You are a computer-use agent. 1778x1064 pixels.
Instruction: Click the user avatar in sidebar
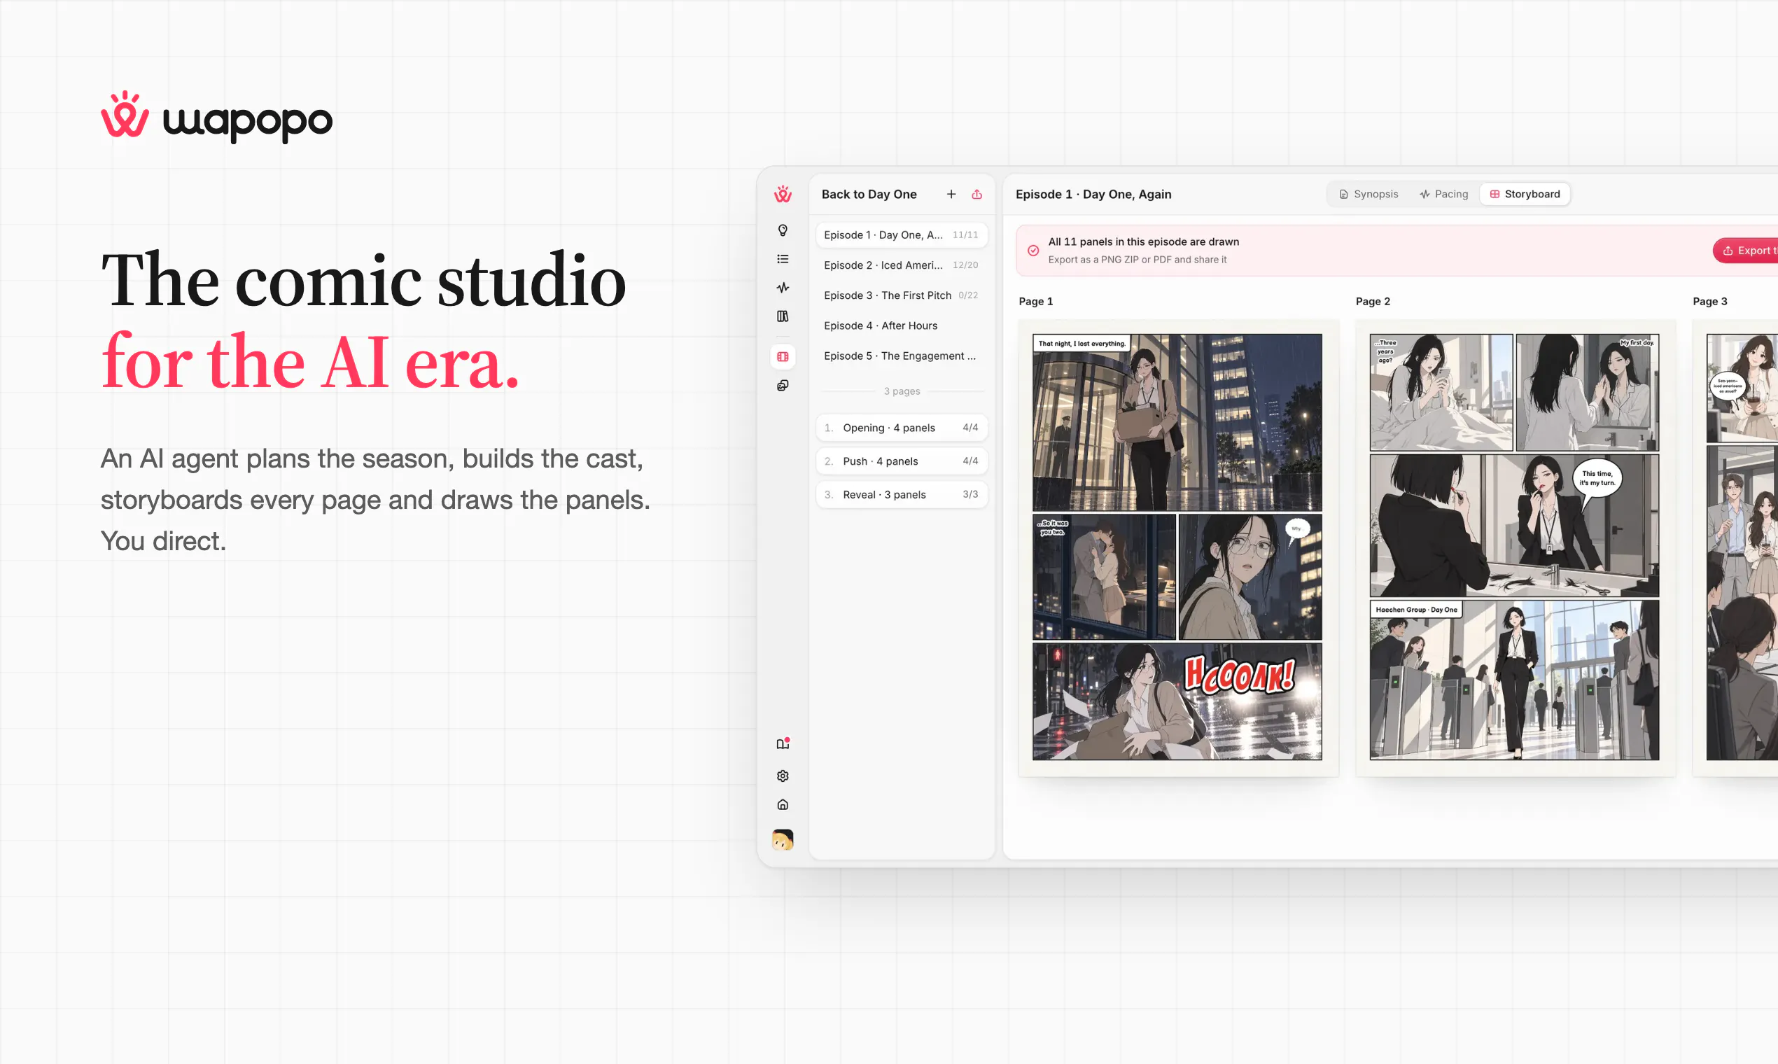782,839
